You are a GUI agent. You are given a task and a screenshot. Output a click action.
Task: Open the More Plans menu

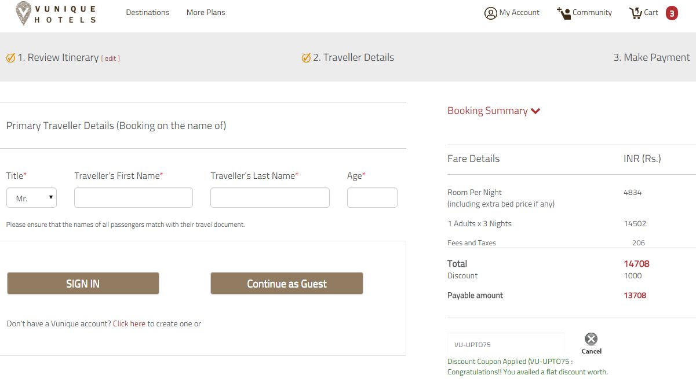[206, 13]
